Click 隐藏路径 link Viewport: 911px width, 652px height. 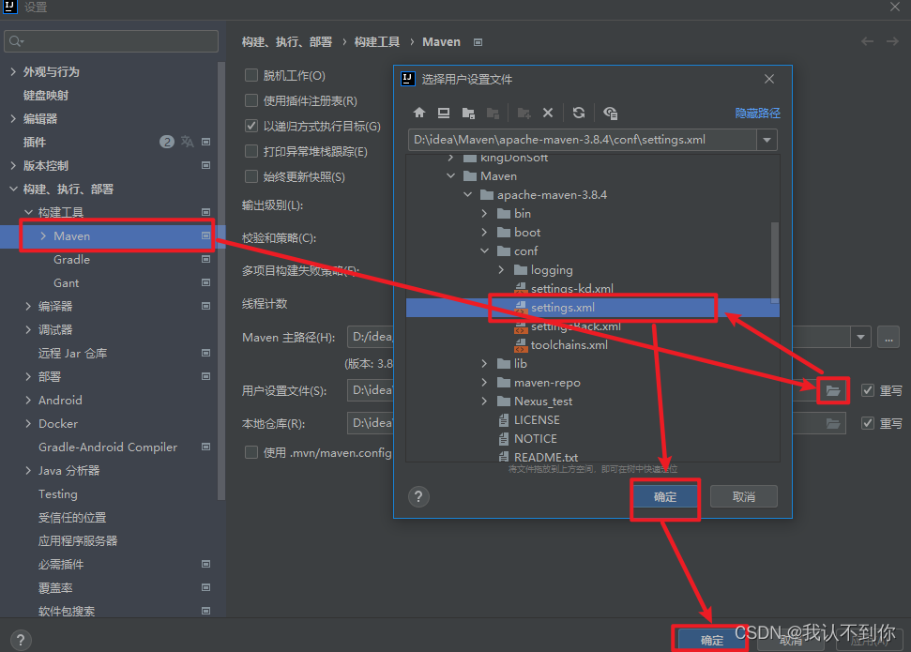point(758,114)
